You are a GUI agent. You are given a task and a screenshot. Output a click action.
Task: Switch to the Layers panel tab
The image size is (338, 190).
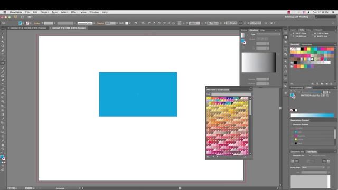(x=294, y=30)
